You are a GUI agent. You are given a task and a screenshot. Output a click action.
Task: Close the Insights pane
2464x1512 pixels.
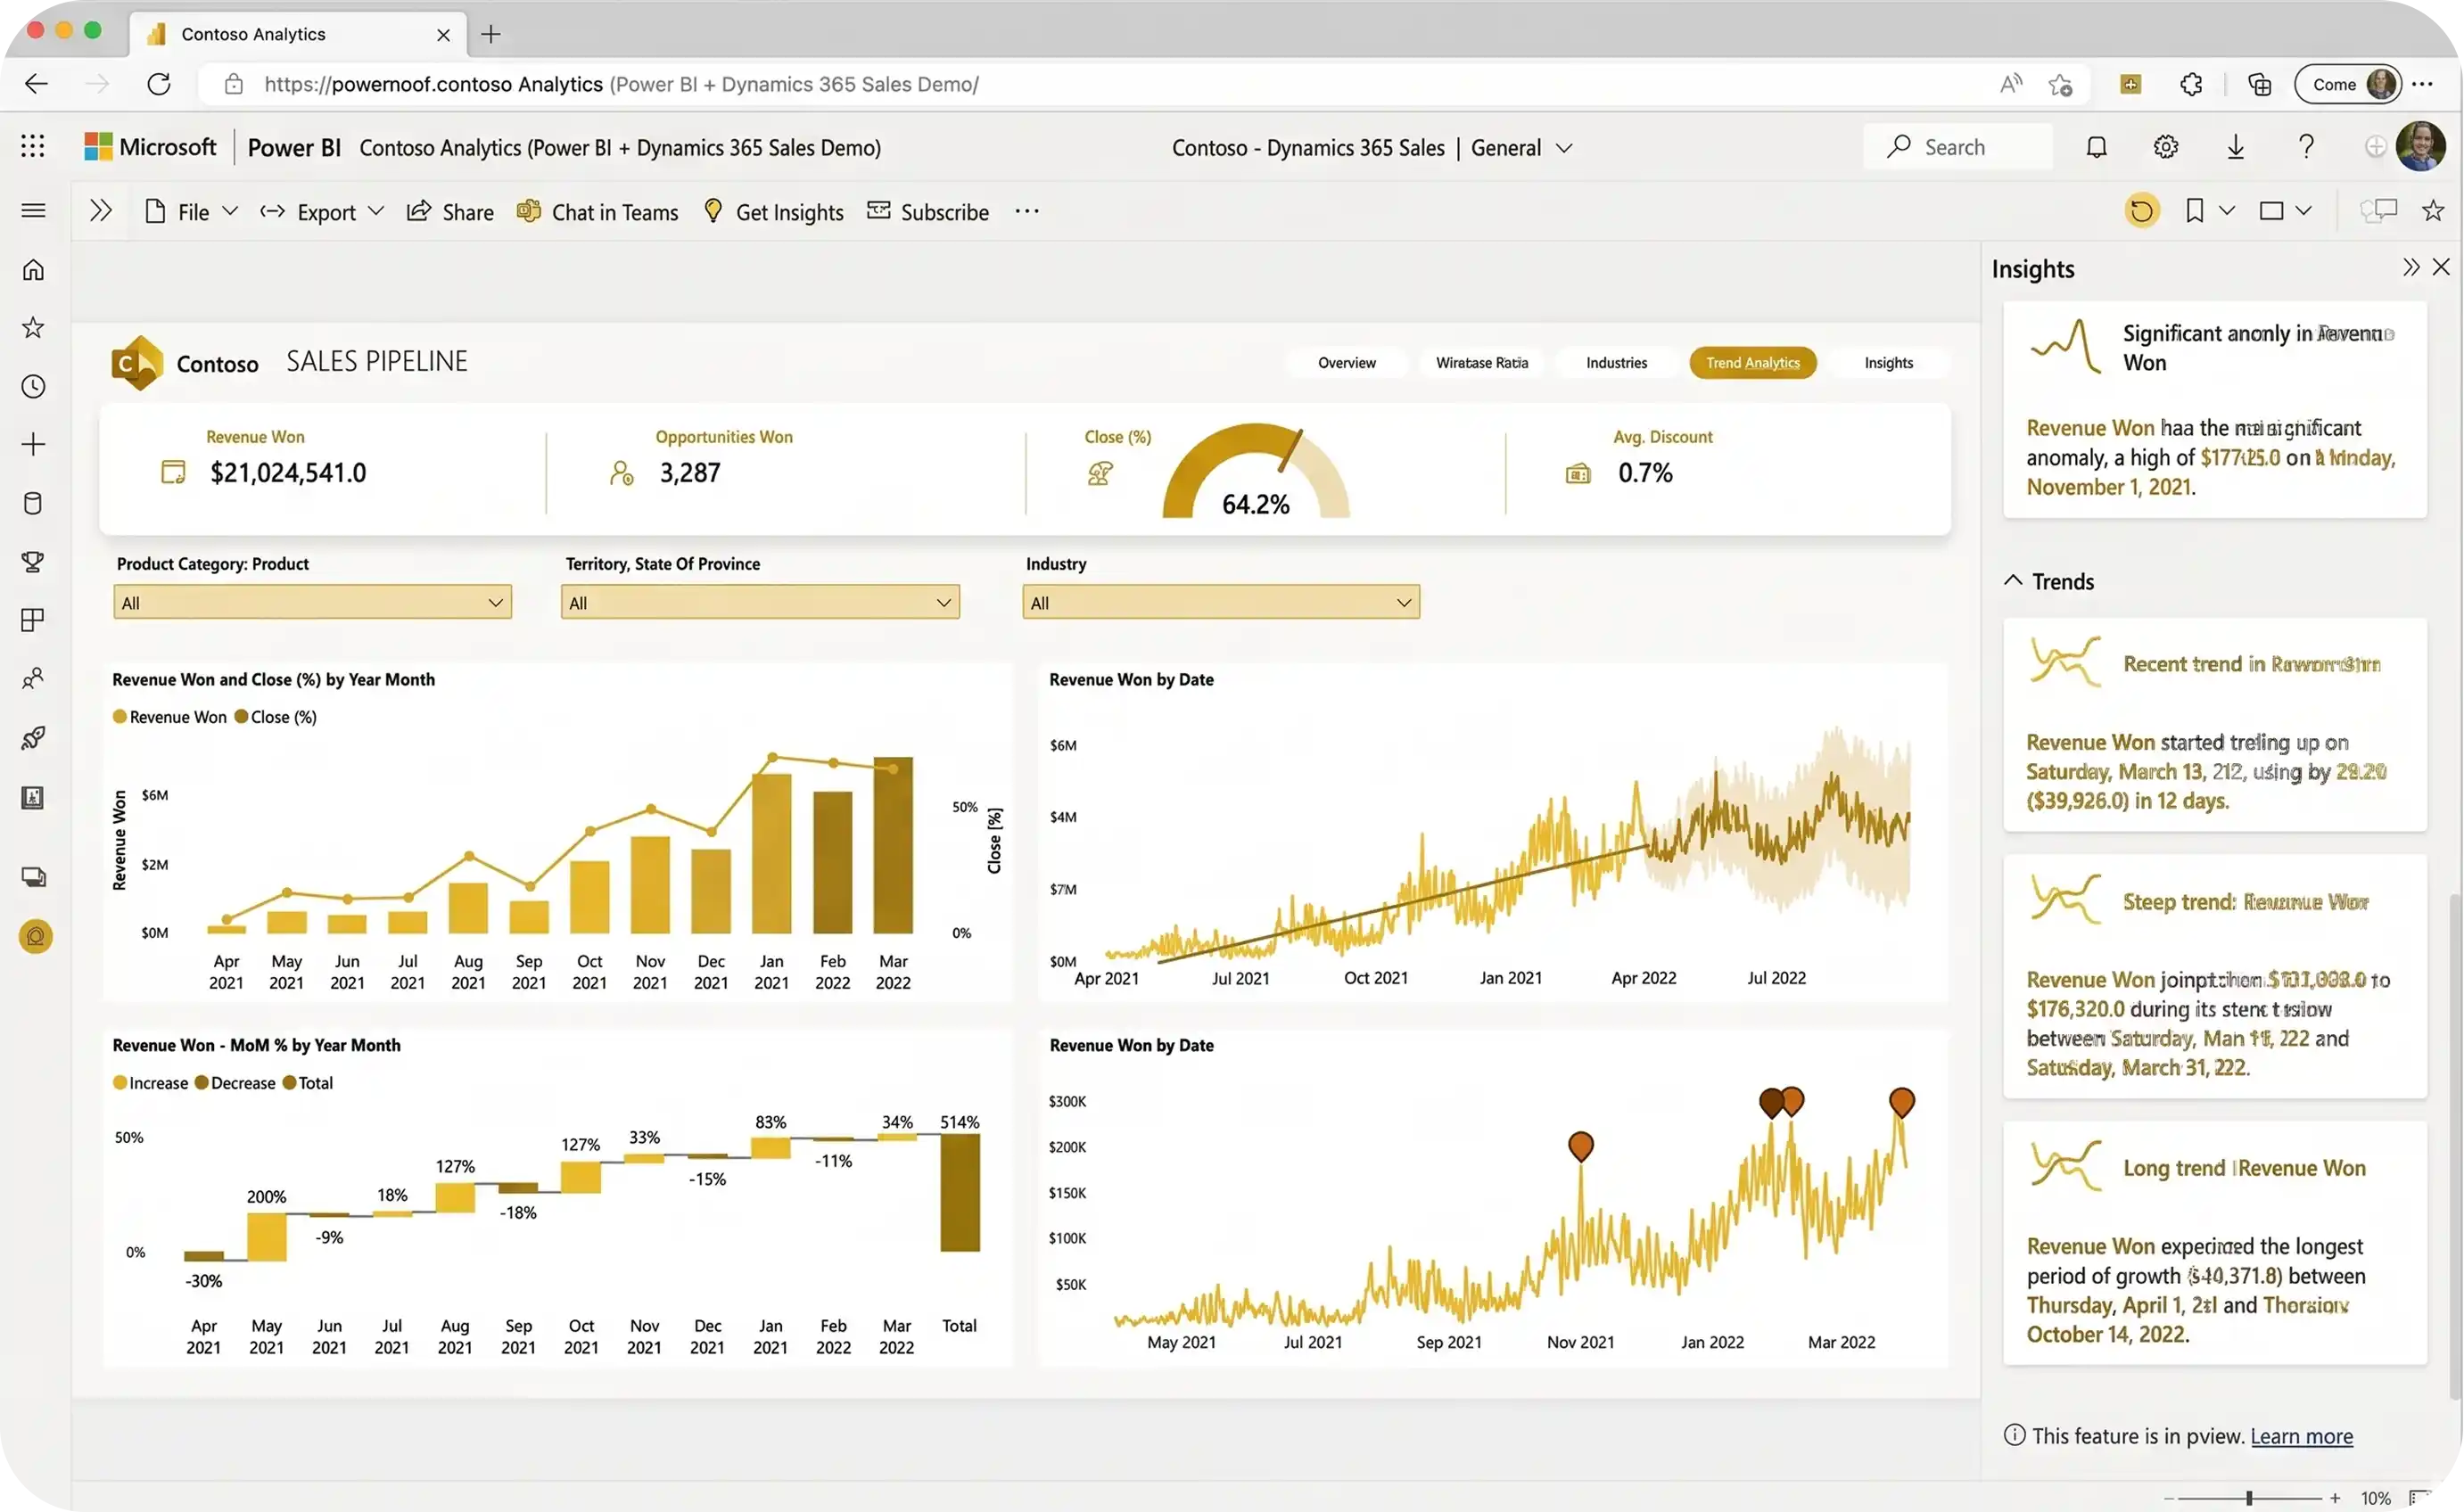(x=2441, y=266)
